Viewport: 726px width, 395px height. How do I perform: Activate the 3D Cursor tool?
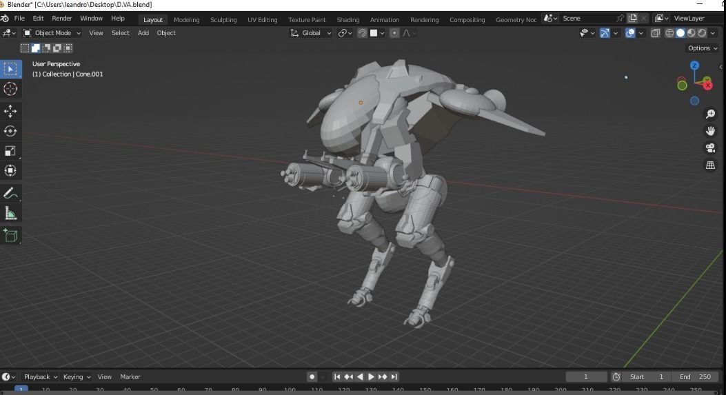[x=10, y=89]
